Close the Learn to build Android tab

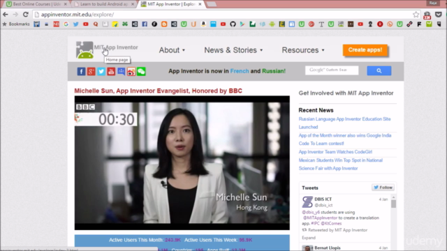(x=133, y=4)
